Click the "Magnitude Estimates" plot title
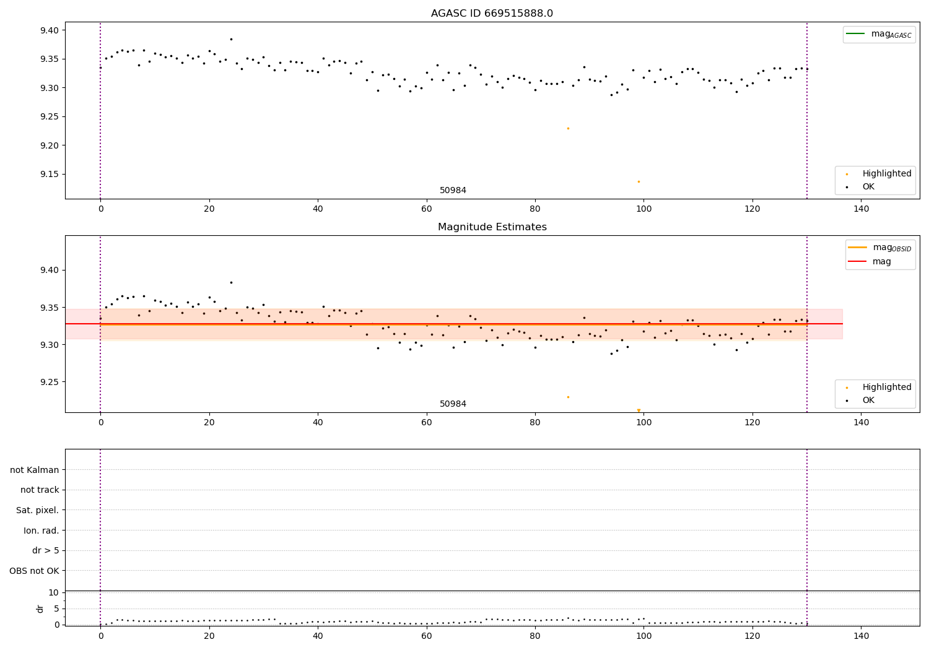The width and height of the screenshot is (929, 650). click(492, 227)
